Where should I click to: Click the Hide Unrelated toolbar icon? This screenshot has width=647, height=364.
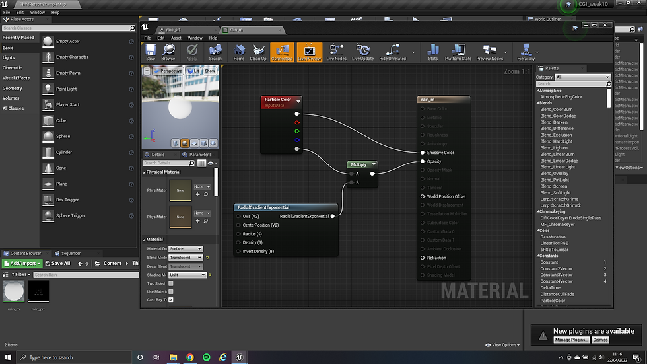tap(392, 52)
